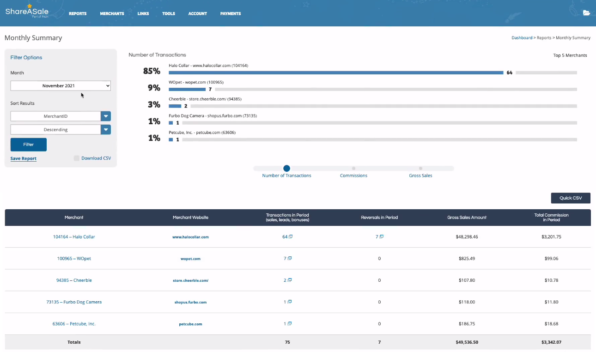This screenshot has height=352, width=596.
Task: Click the Furbo Dog Camera chart label
Action: 213,115
